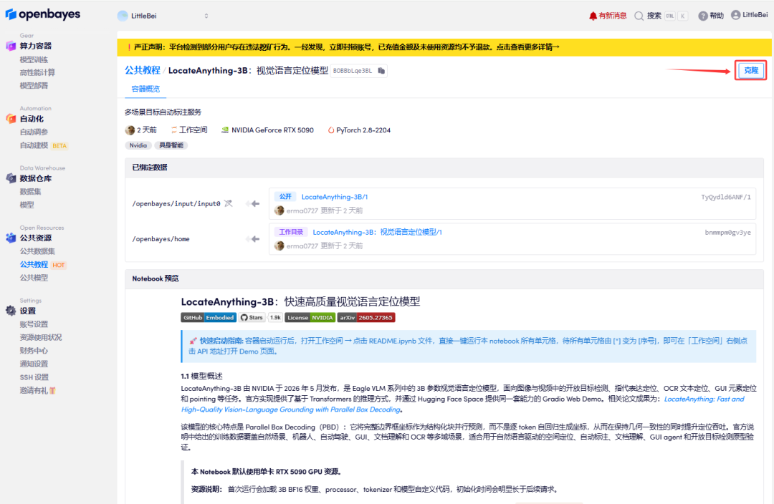Click the ID text TyQydld6ANF/1
The width and height of the screenshot is (774, 504).
pyautogui.click(x=725, y=198)
